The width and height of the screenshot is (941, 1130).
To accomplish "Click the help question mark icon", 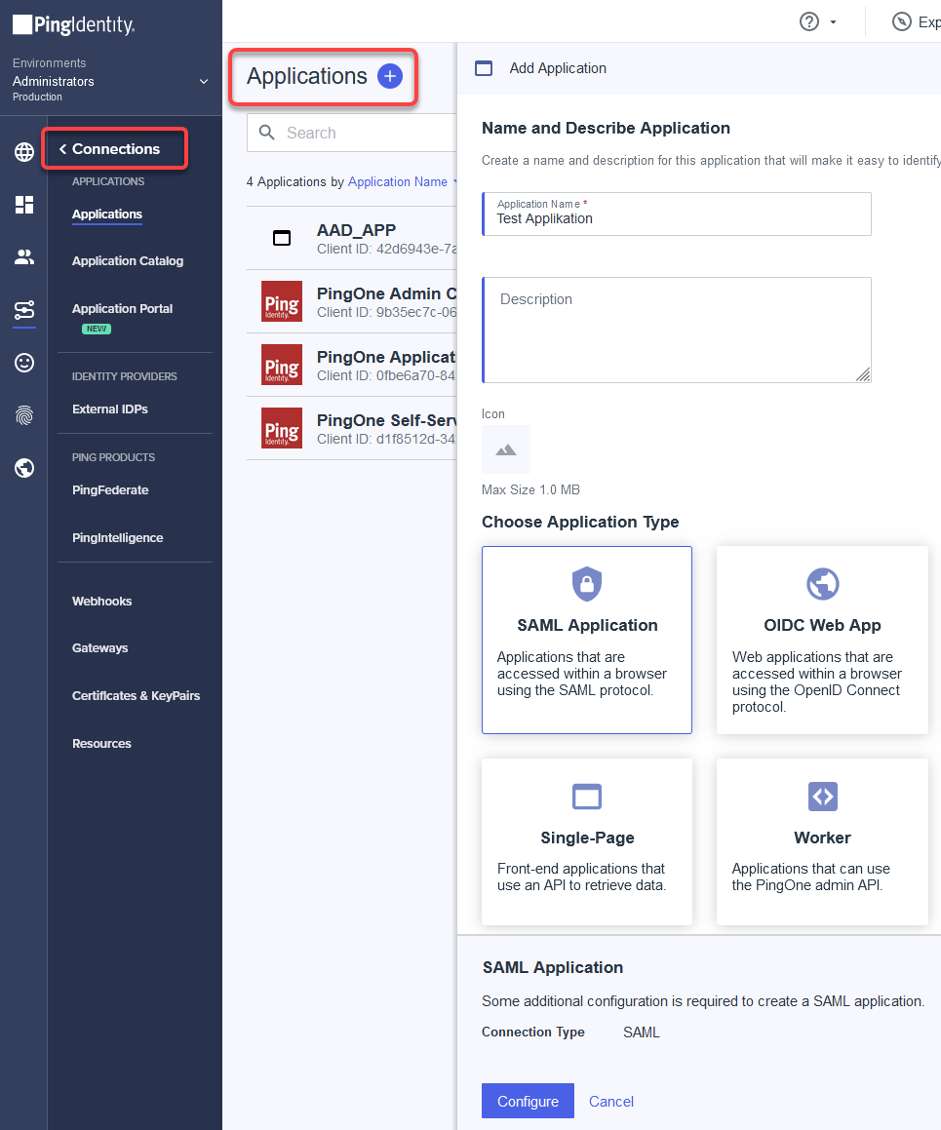I will 808,21.
